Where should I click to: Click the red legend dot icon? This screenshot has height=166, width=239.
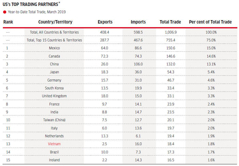(4, 12)
